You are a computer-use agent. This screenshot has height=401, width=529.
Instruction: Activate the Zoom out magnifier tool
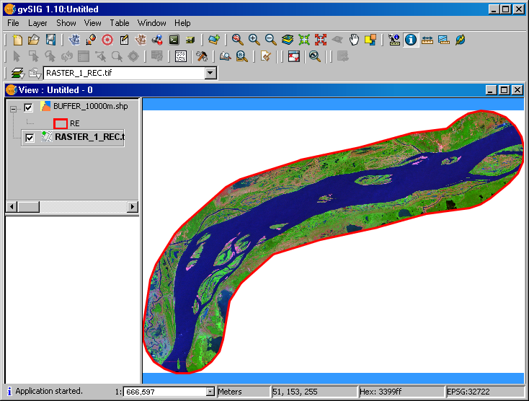click(270, 40)
